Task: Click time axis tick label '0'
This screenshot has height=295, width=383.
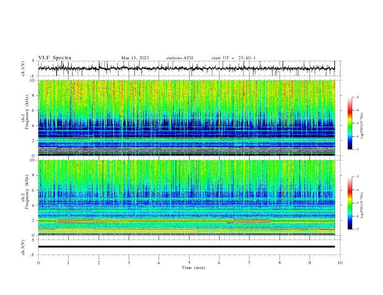Action: tap(38, 263)
